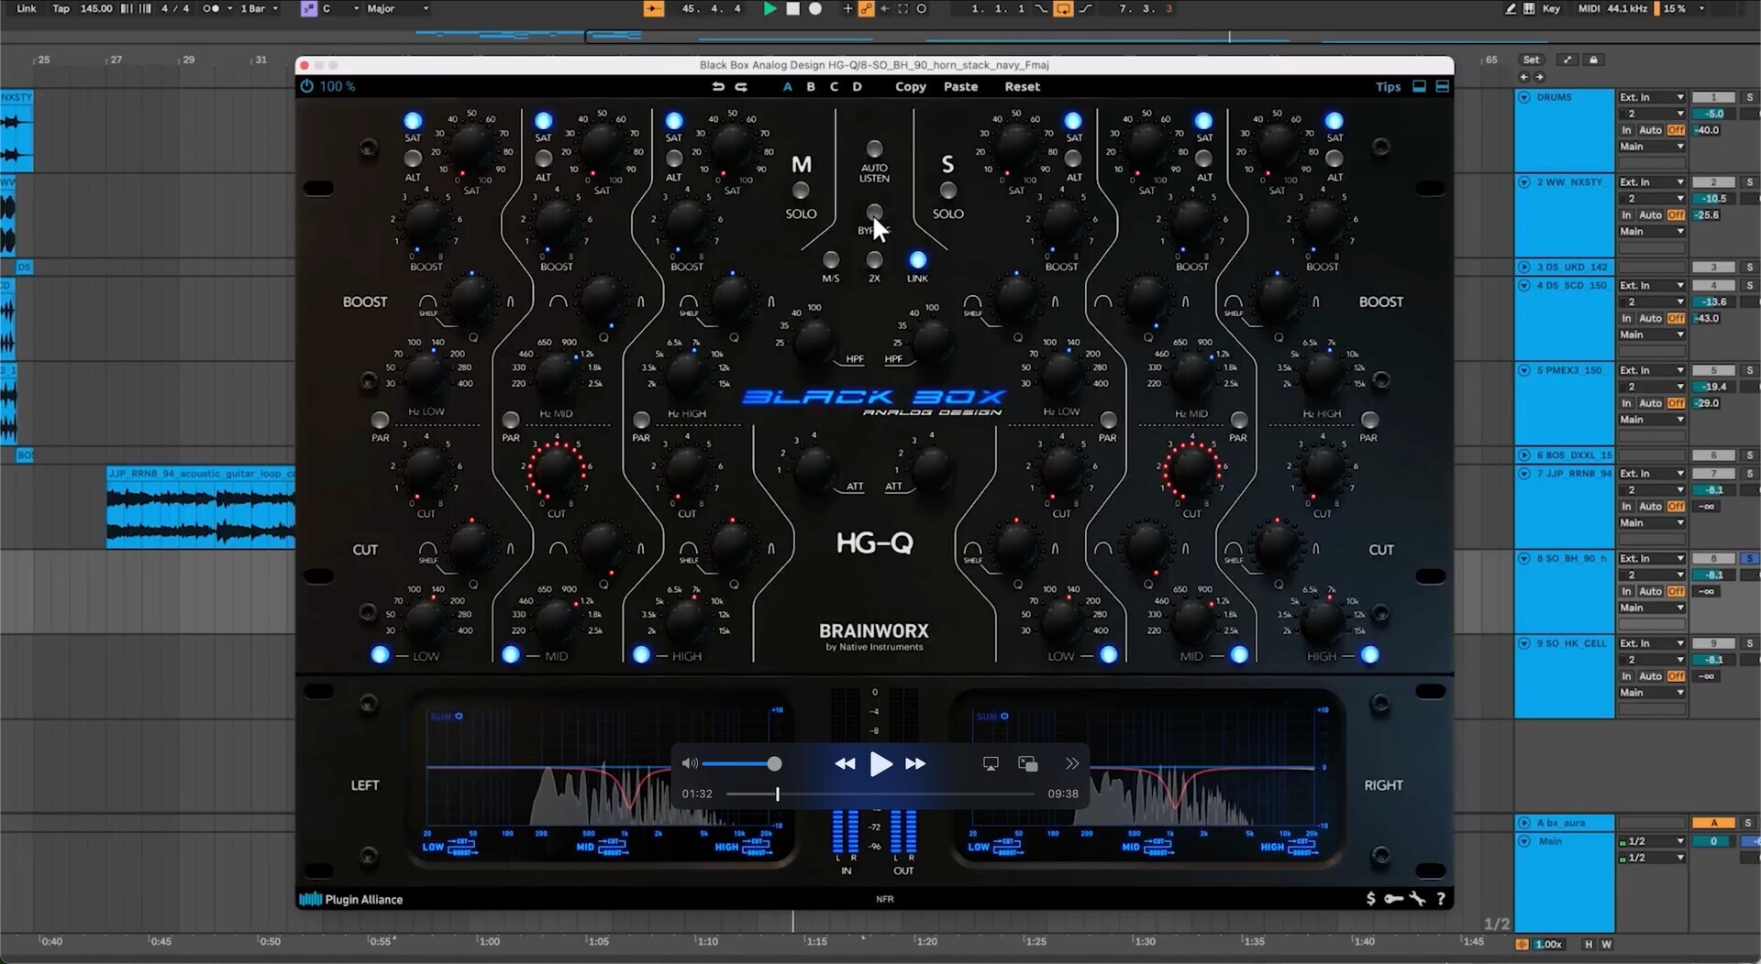The width and height of the screenshot is (1761, 964).
Task: Open the root note C dropdown
Action: (339, 8)
